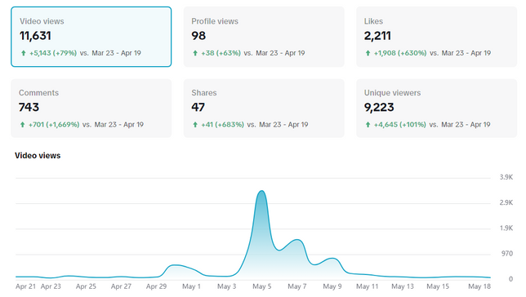Select the Video views metric card
This screenshot has width=526, height=297.
91,37
